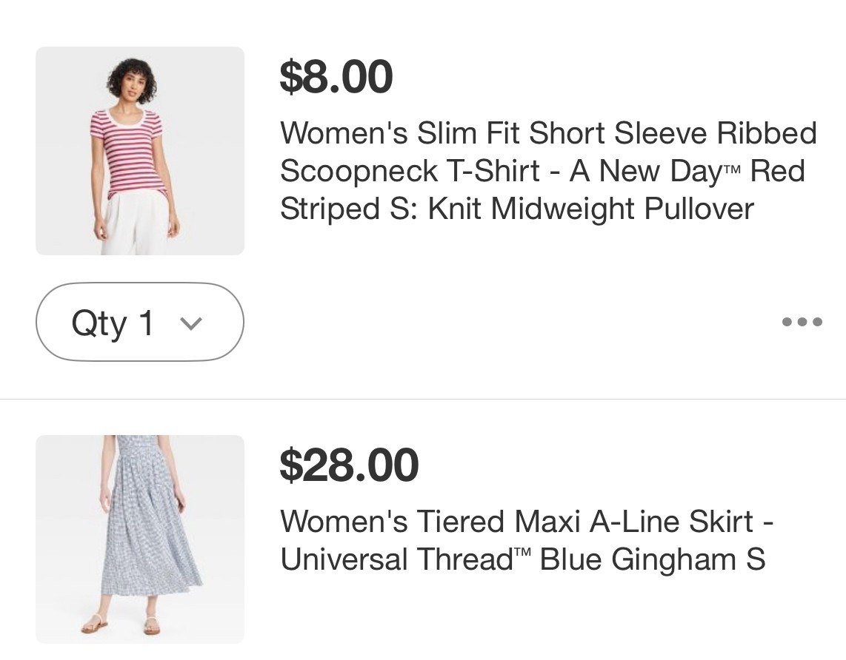Image resolution: width=846 pixels, height=660 pixels.
Task: Click the $28.00 price of the skirt
Action: (x=349, y=465)
